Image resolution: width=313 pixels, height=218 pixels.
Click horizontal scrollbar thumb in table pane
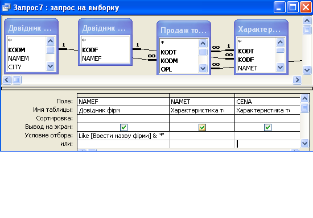point(17,80)
